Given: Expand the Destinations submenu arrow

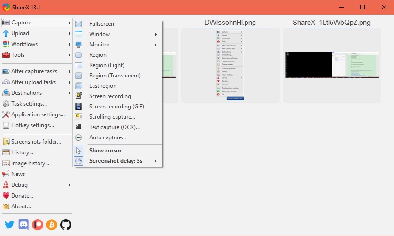Looking at the screenshot, I should pos(70,93).
